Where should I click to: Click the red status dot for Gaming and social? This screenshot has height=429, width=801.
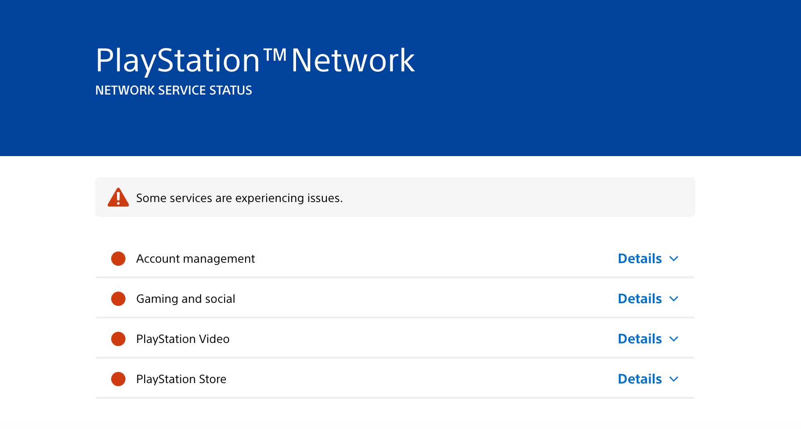click(x=118, y=299)
